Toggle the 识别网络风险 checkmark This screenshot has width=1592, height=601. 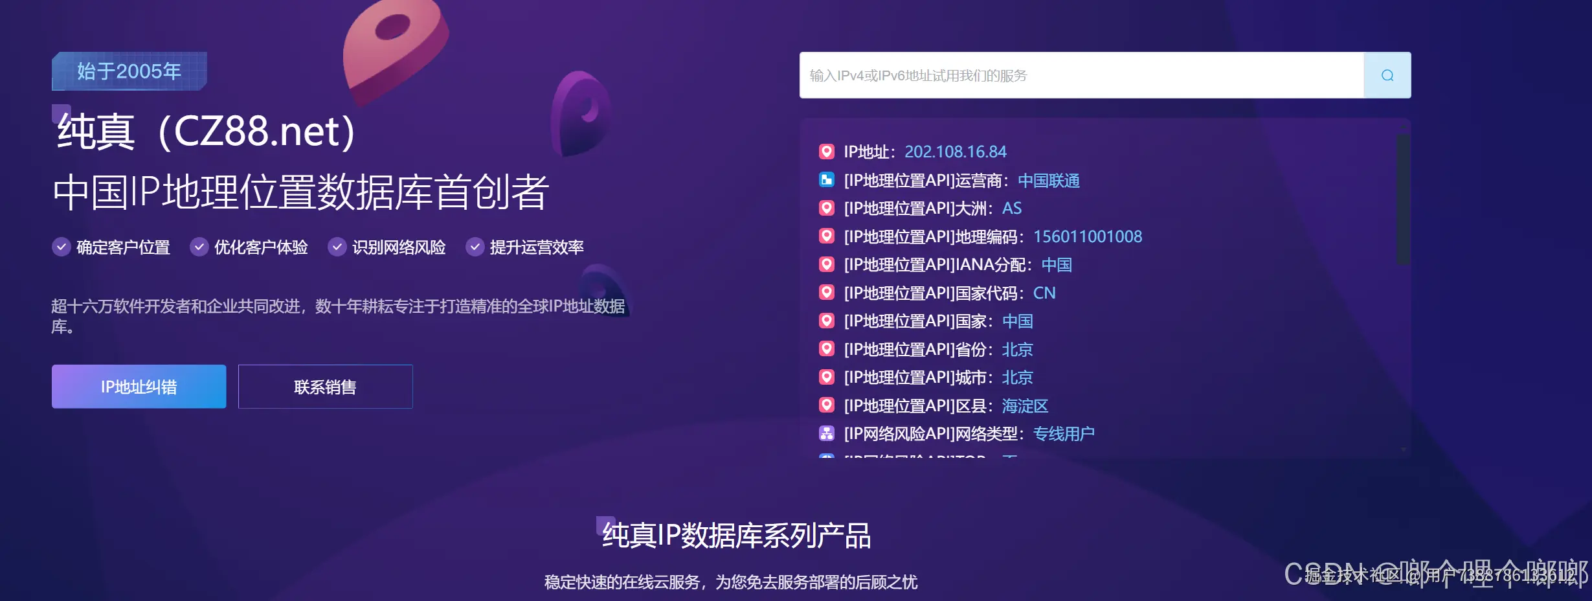[x=337, y=247]
